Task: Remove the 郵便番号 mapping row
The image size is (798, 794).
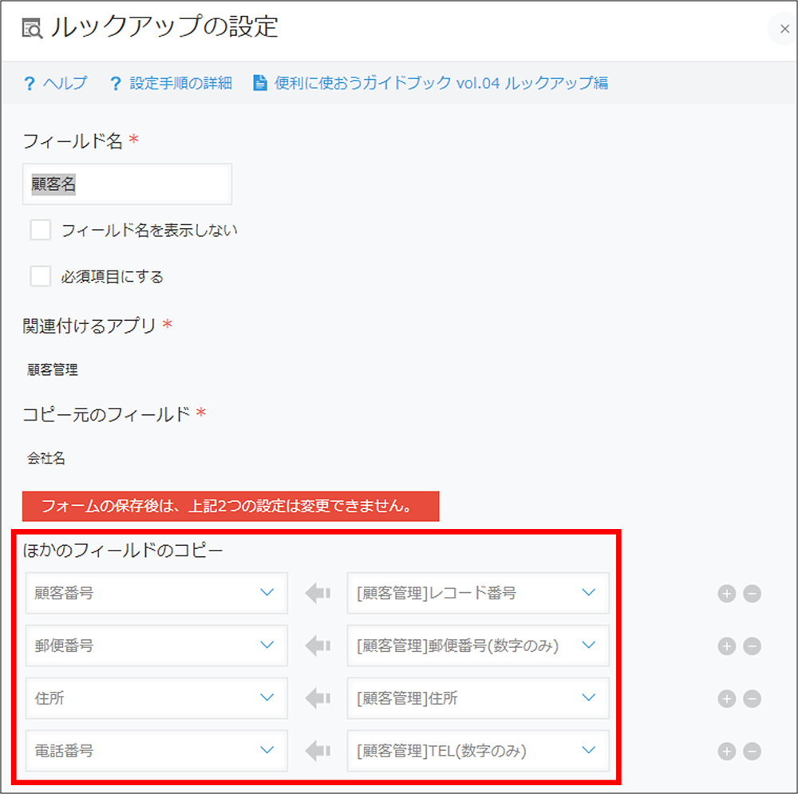Action: [x=752, y=646]
